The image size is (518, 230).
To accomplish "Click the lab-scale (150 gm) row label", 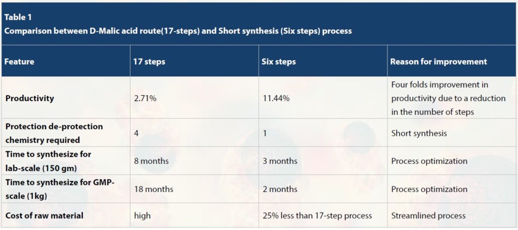I will (48, 161).
